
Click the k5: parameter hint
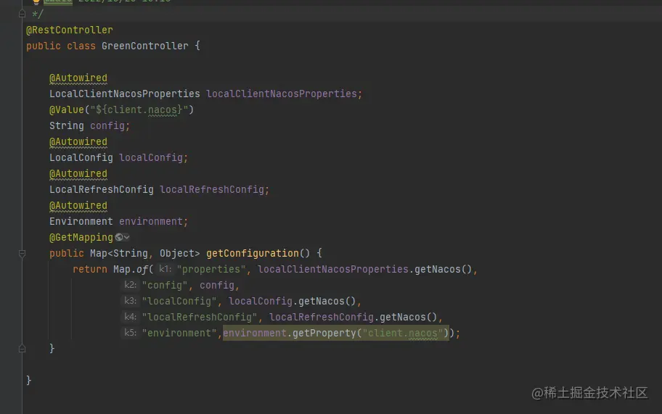pos(130,333)
